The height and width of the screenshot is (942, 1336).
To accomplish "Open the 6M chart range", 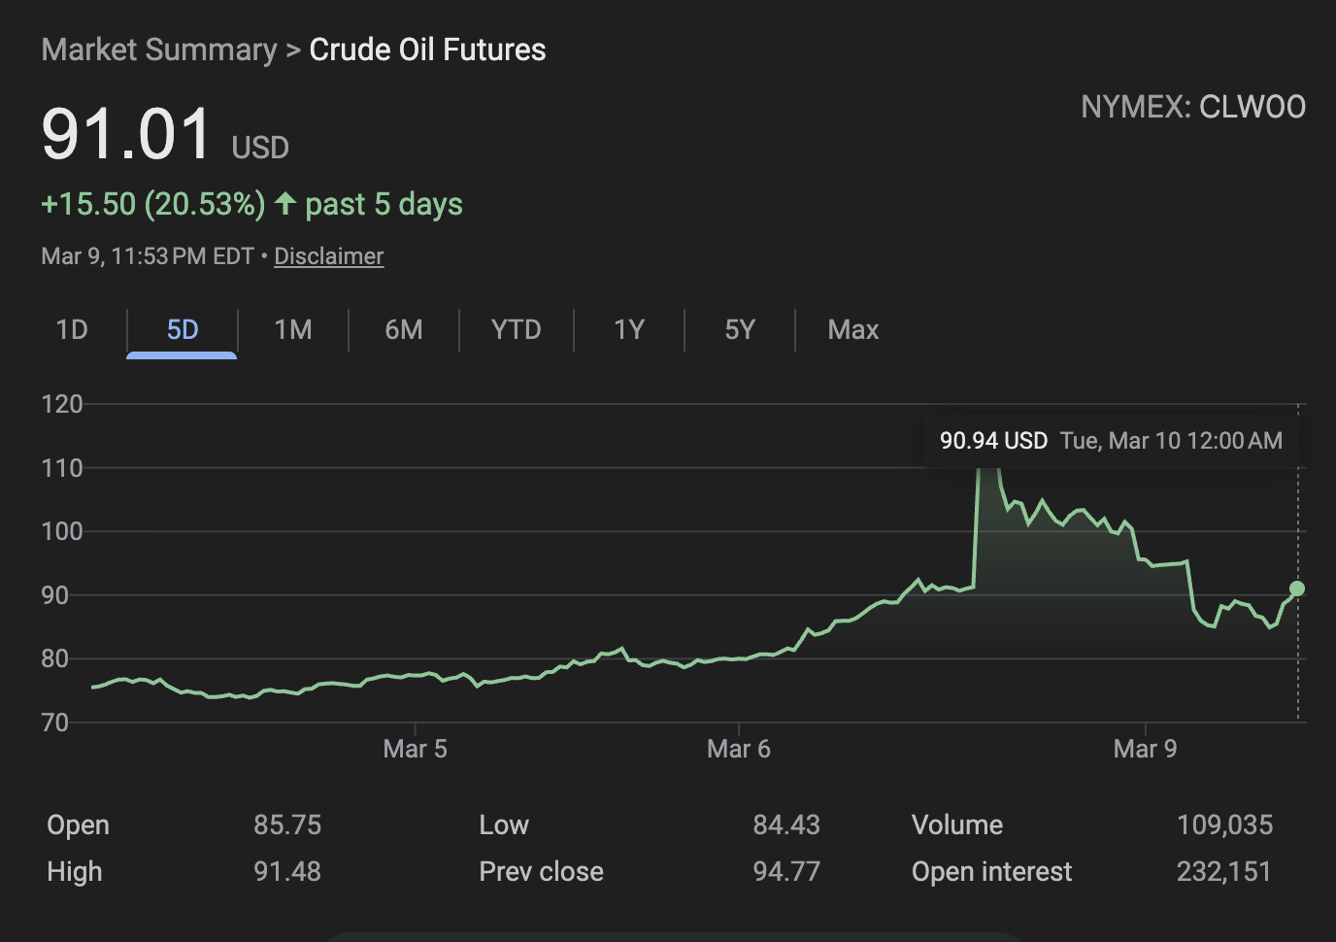I will pyautogui.click(x=403, y=330).
